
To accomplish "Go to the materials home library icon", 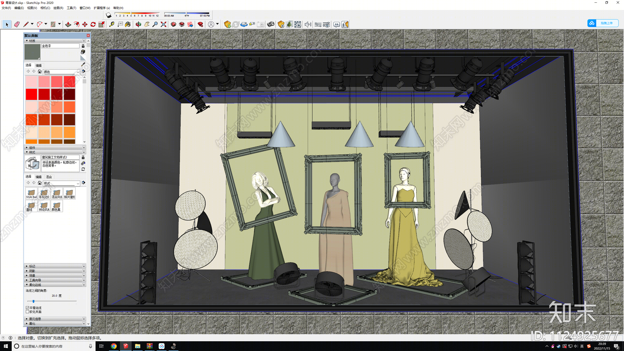I will pos(39,72).
